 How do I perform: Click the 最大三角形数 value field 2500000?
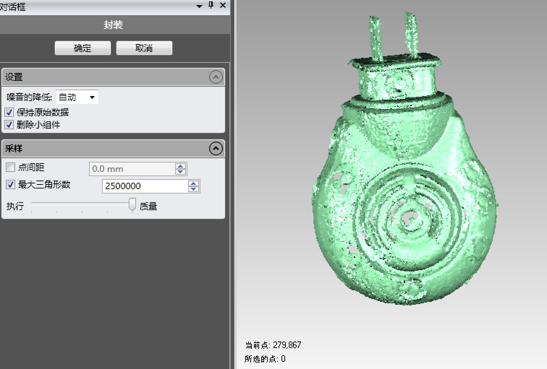tap(145, 186)
